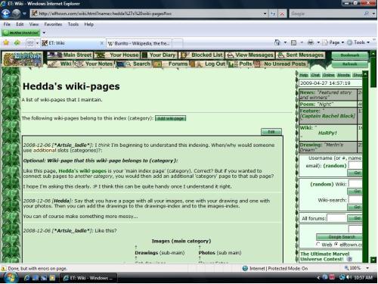The height and width of the screenshot is (284, 378).
Task: Click the RSS feeds icon in command bar
Action: (x=293, y=42)
